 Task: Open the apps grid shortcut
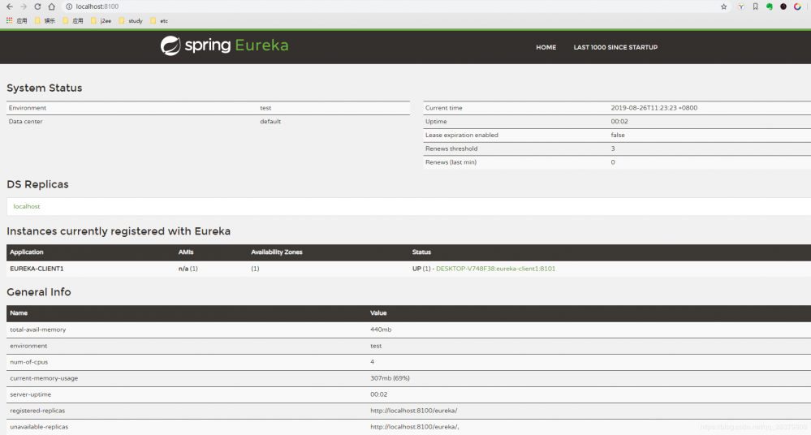(x=16, y=20)
